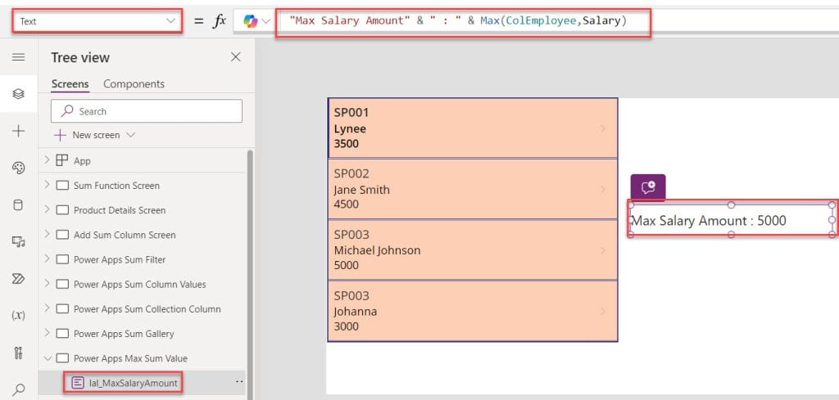This screenshot has height=400, width=839.
Task: Expand the App tree node
Action: point(47,160)
